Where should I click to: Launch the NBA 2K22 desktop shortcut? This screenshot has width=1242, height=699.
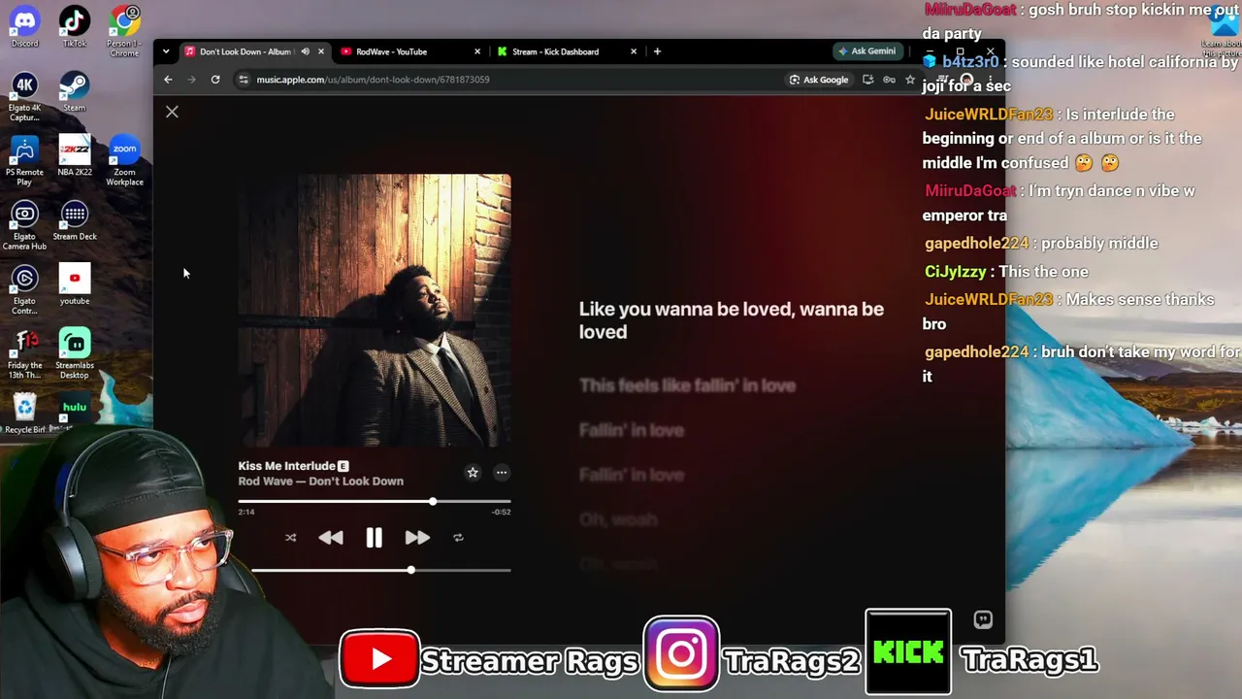tap(75, 156)
